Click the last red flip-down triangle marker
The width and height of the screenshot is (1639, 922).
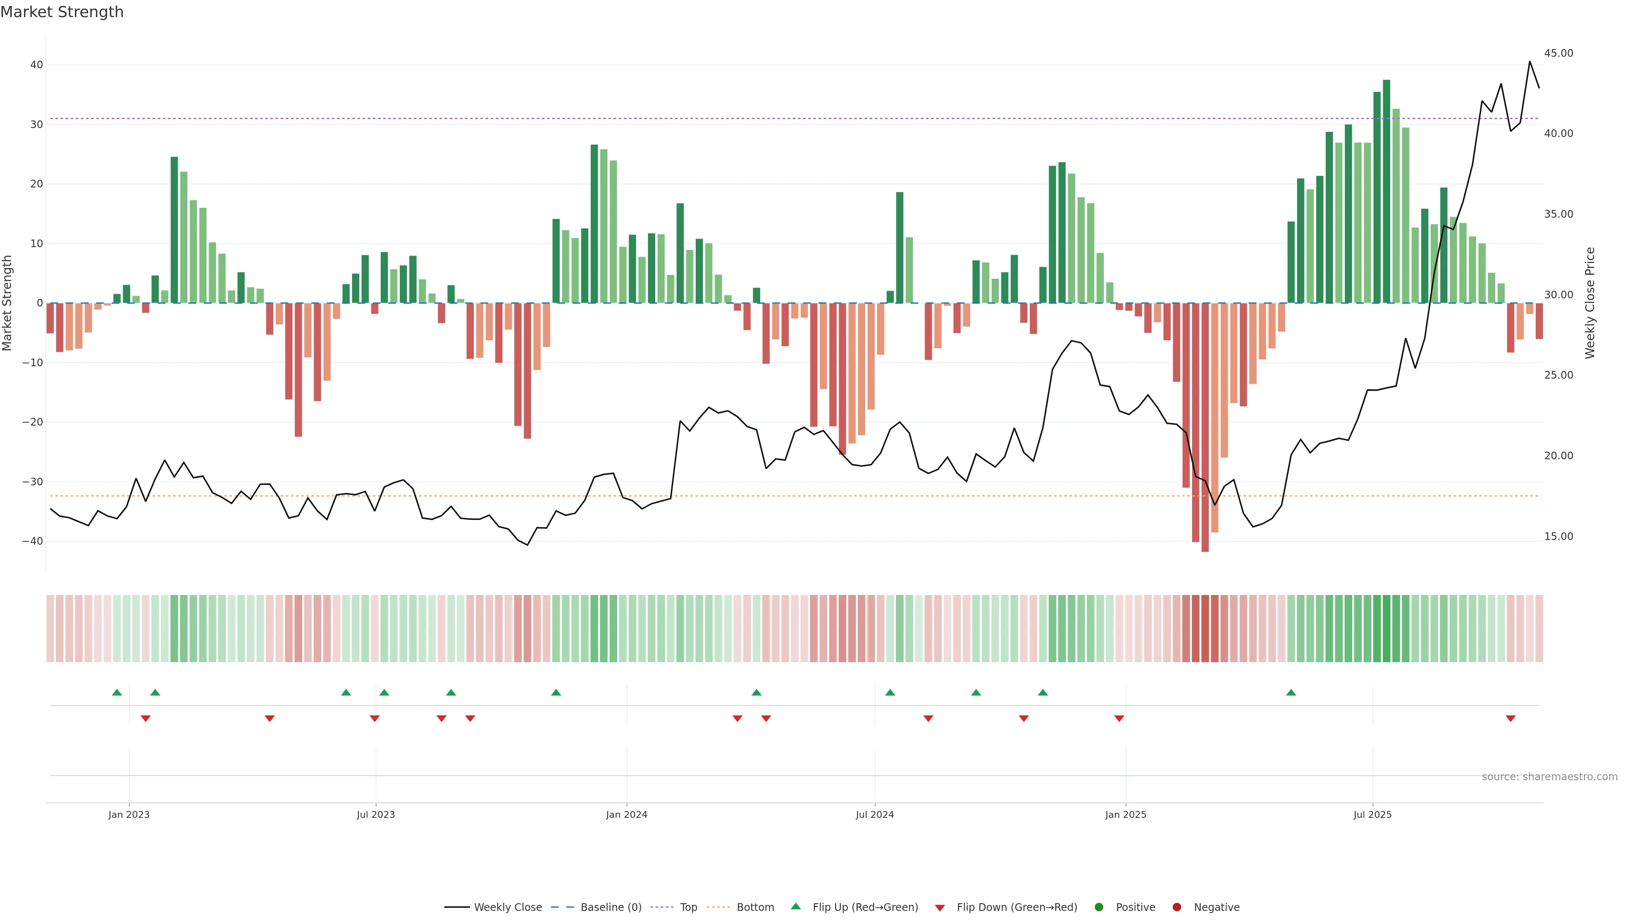click(1511, 718)
